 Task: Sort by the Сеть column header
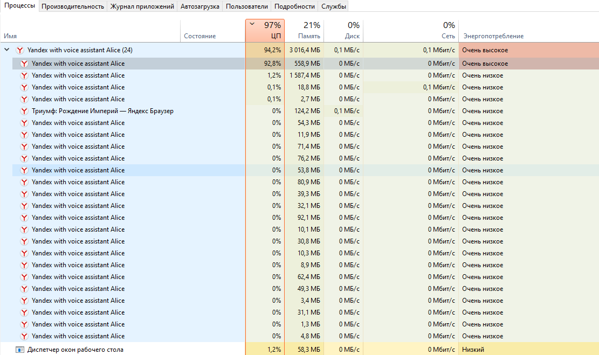(411, 31)
